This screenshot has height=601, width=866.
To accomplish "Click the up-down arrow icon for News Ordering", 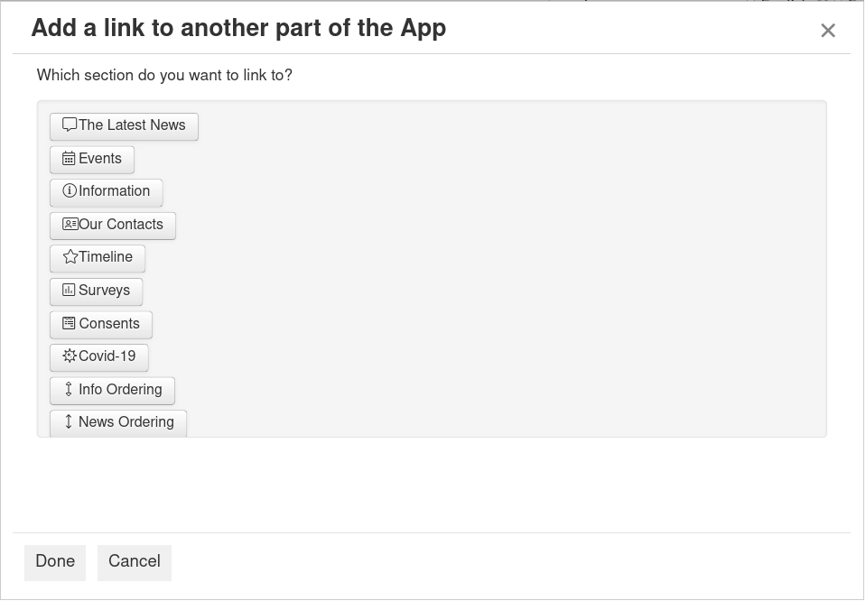I will coord(69,422).
